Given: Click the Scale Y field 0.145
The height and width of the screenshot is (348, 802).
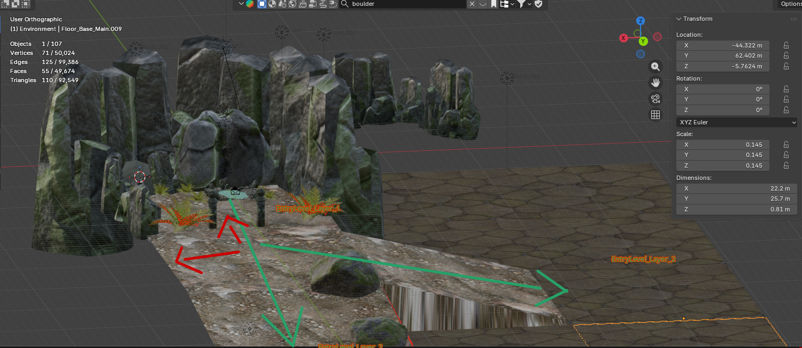Looking at the screenshot, I should click(x=723, y=155).
